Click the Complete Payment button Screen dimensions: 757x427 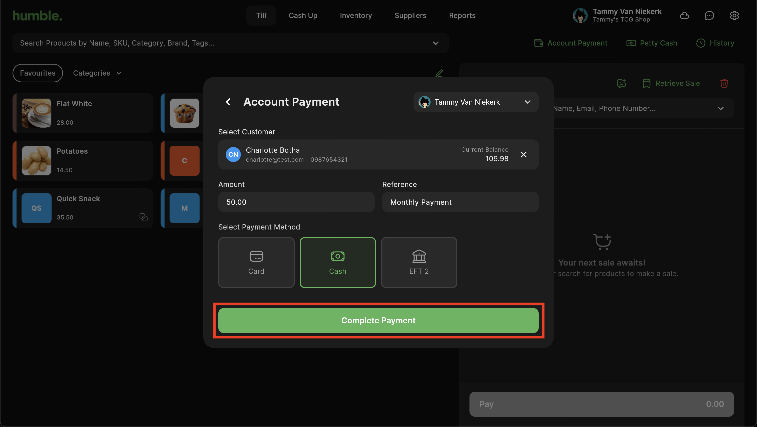point(378,320)
